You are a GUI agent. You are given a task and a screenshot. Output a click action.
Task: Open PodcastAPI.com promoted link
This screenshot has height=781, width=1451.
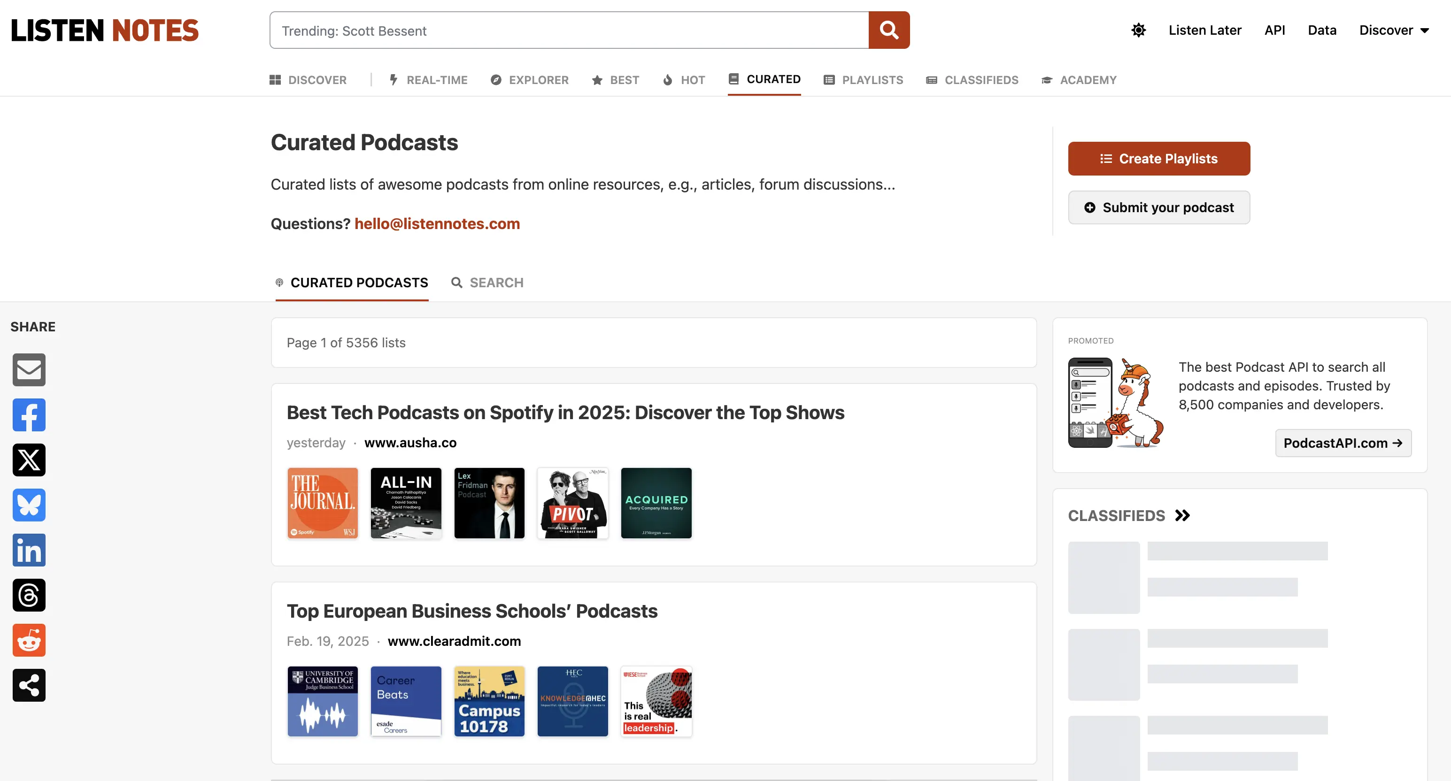tap(1343, 443)
